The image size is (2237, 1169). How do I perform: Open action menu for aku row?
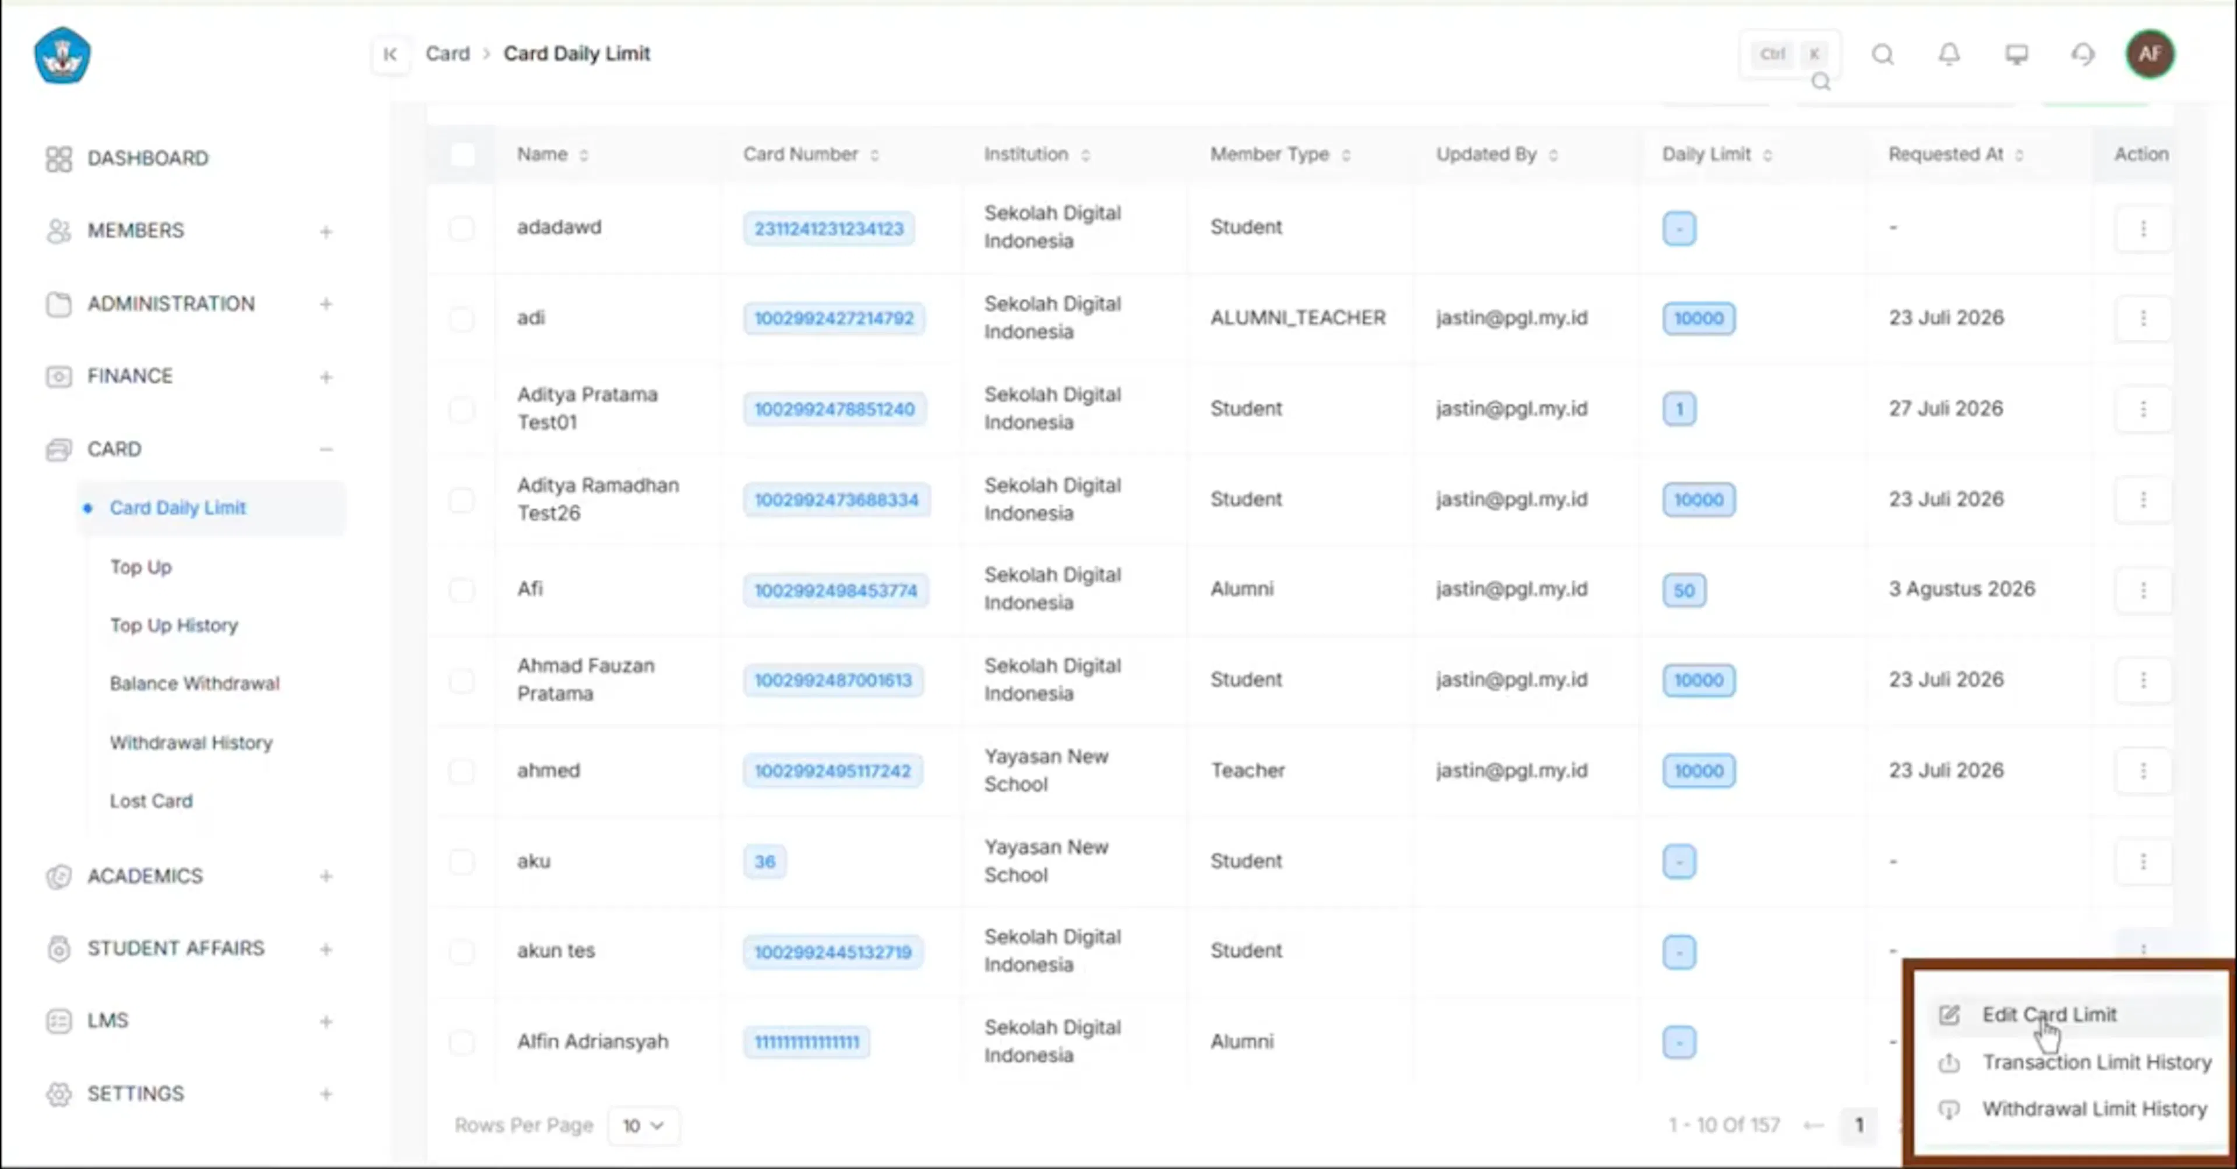pyautogui.click(x=2143, y=862)
